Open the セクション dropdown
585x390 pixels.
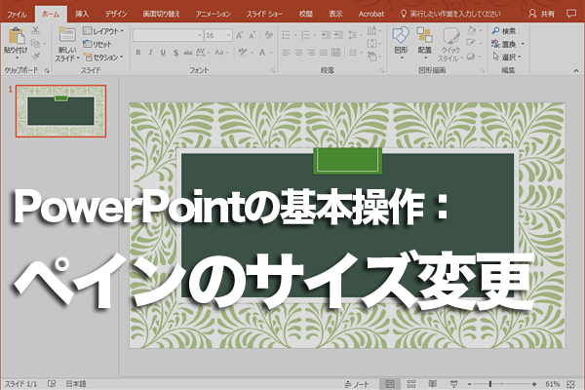pos(103,58)
